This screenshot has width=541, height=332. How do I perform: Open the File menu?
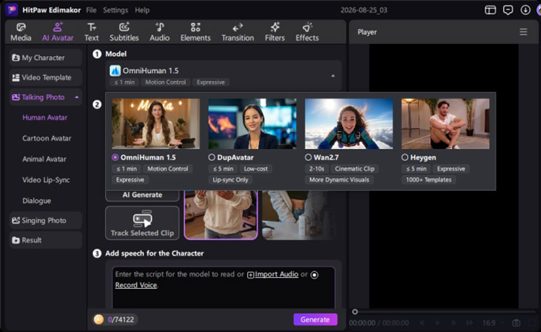pos(91,10)
